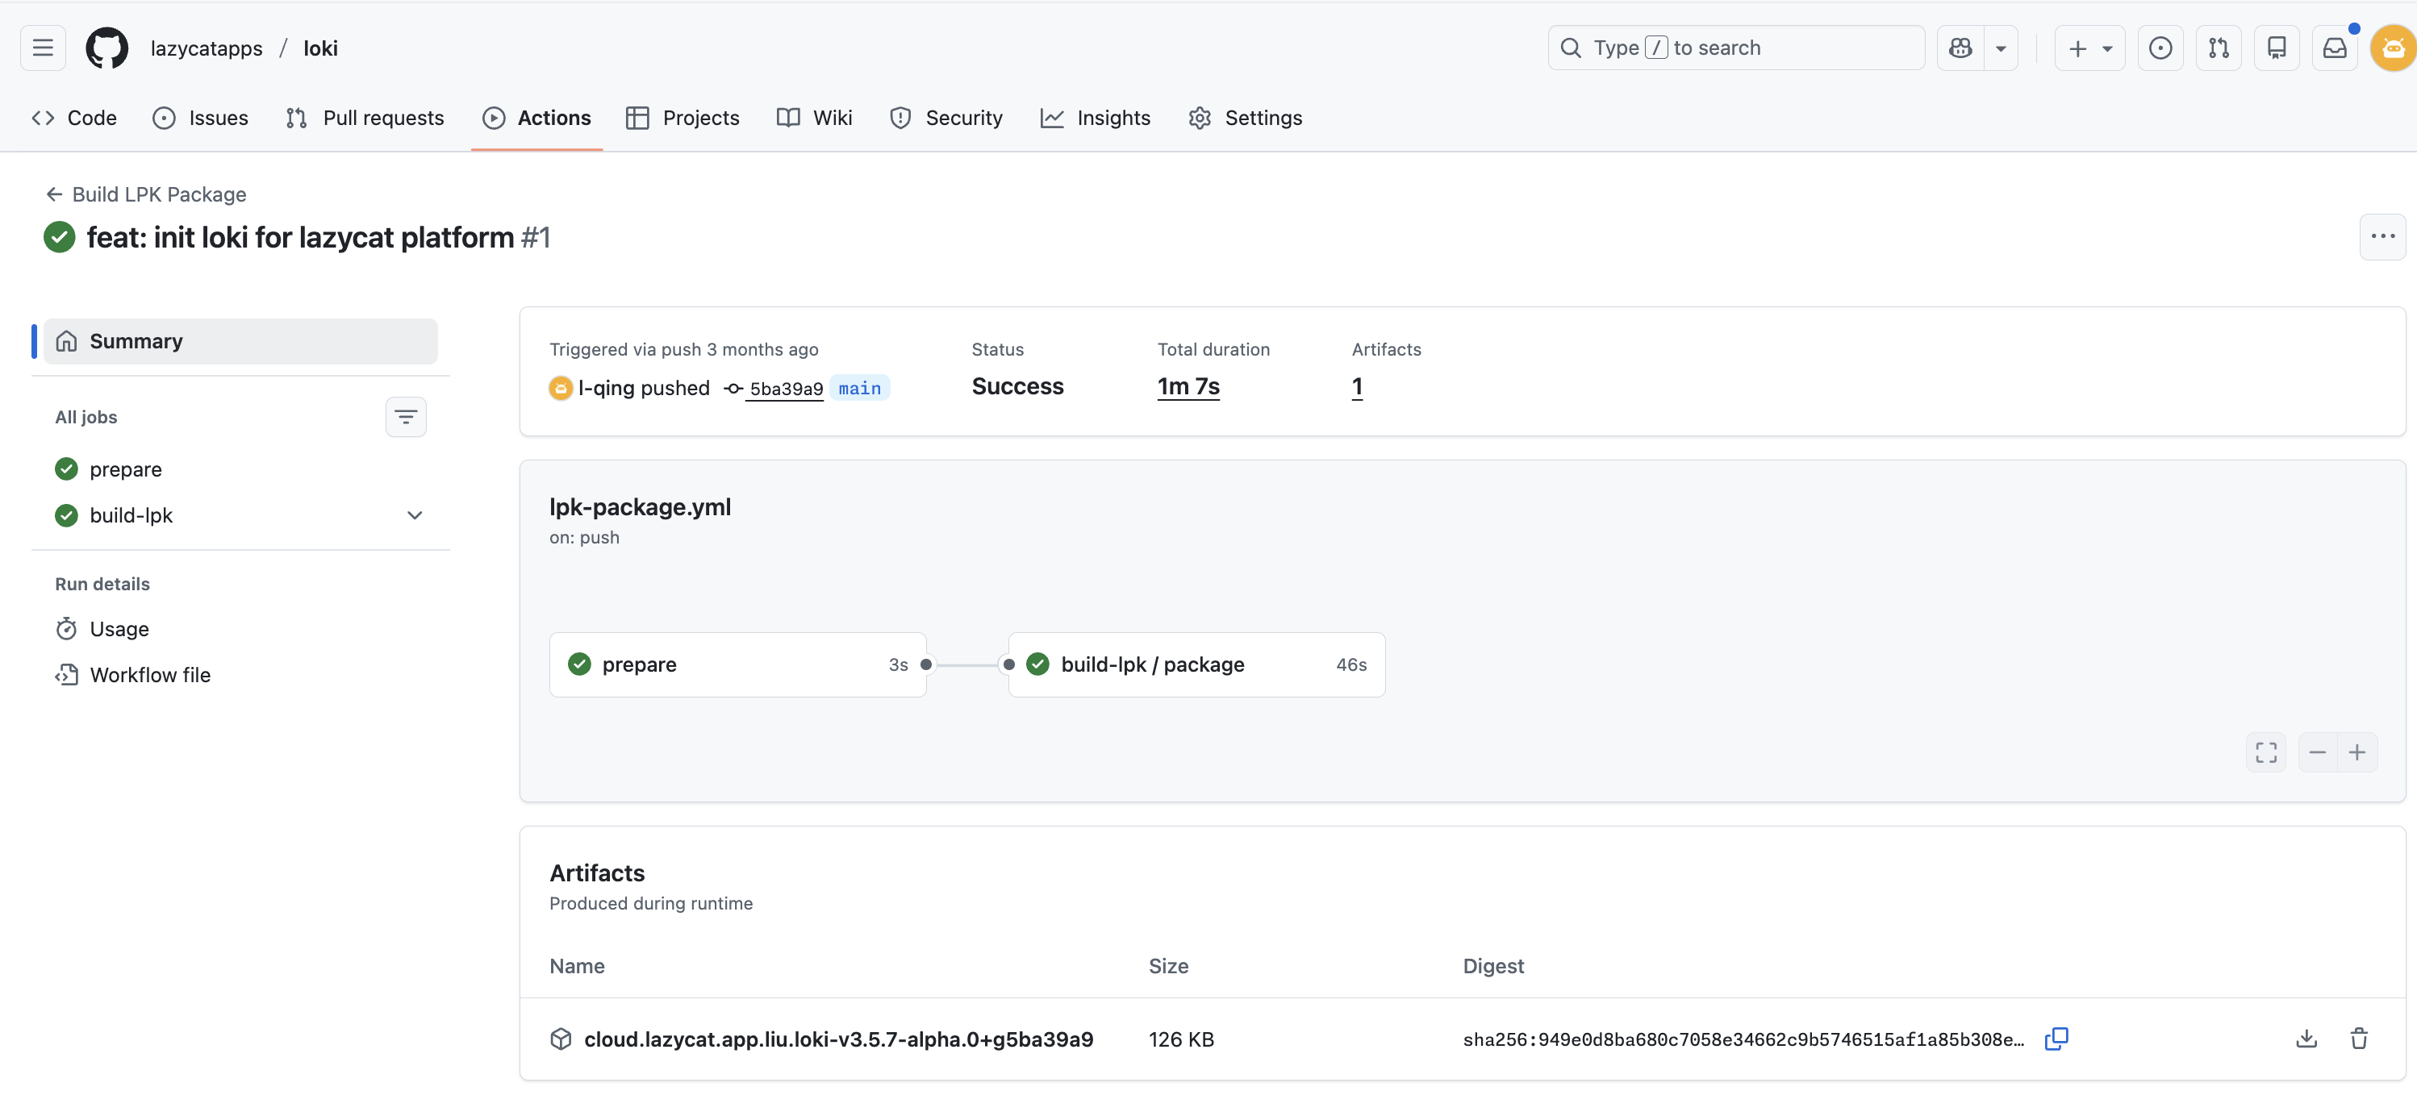2417x1116 pixels.
Task: Go to GitHub homepage via Octocat logo
Action: 107,48
